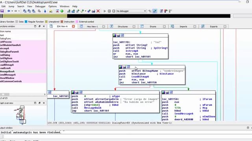The height and width of the screenshot is (141, 252).
Task: Select SendMessageA in the functions list
Action: (23, 75)
